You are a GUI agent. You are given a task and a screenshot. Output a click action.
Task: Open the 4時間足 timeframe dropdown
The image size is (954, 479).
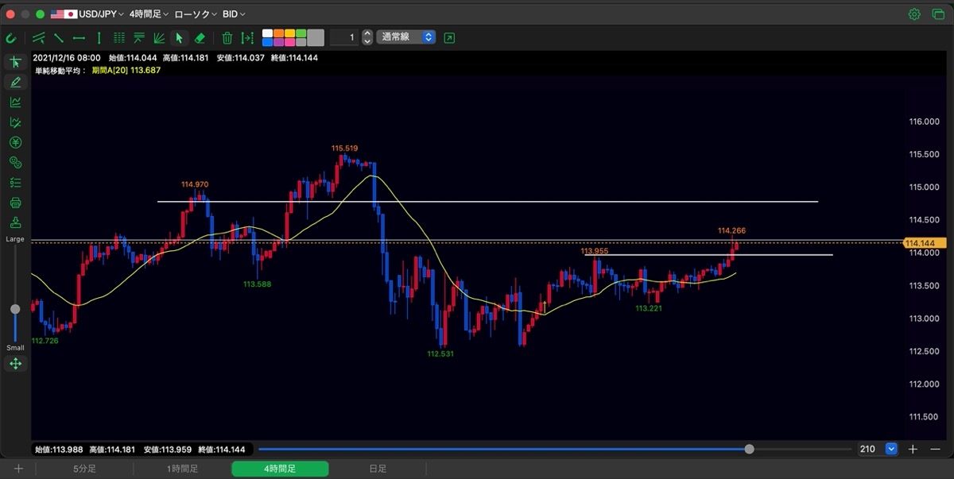pyautogui.click(x=149, y=14)
